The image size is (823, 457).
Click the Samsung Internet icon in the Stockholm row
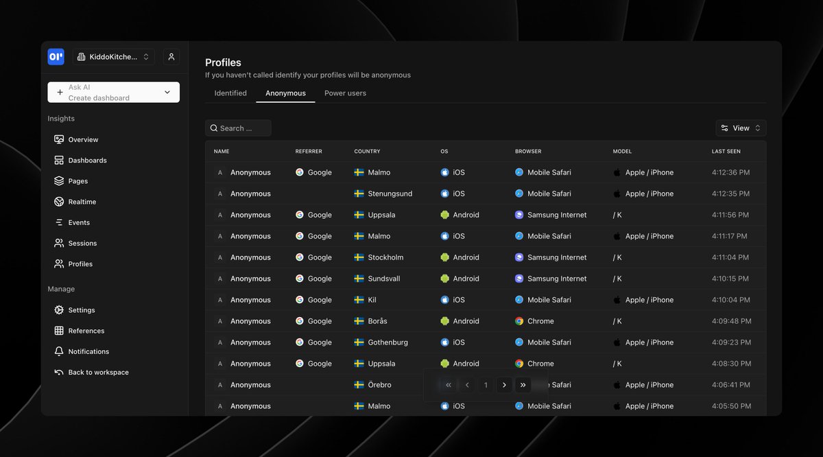pyautogui.click(x=519, y=257)
